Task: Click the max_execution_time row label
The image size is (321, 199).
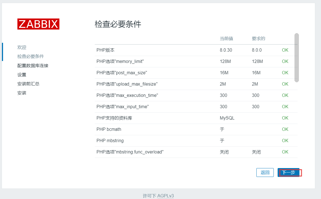Action: (x=127, y=95)
